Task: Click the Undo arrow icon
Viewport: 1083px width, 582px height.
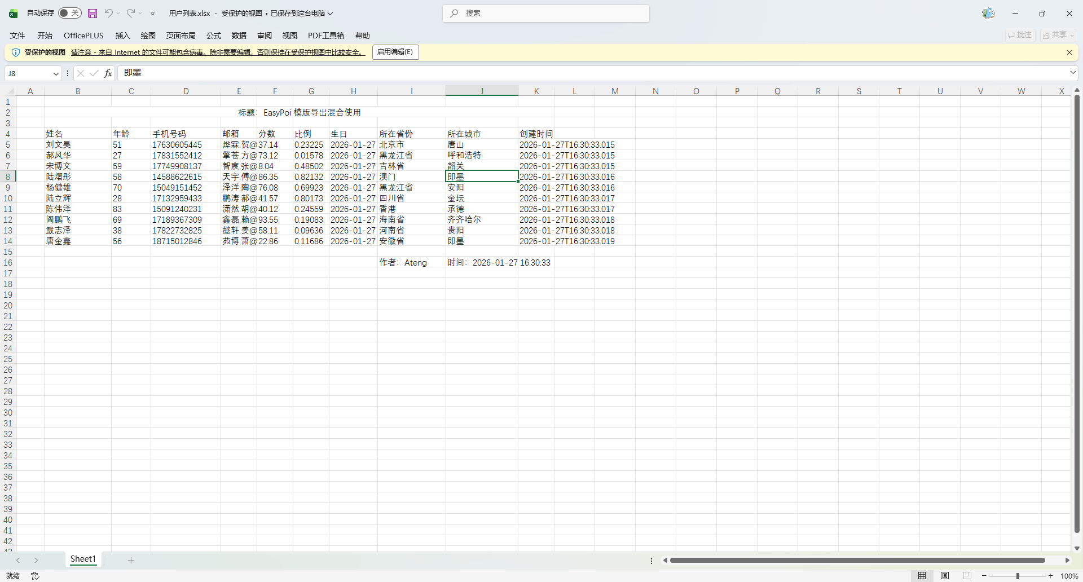Action: pyautogui.click(x=108, y=13)
